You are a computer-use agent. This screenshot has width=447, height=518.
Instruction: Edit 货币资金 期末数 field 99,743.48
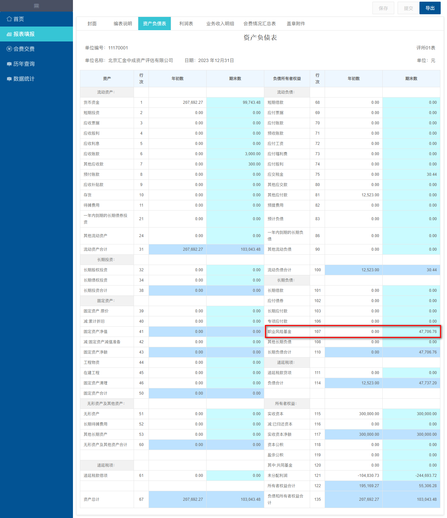tap(235, 102)
